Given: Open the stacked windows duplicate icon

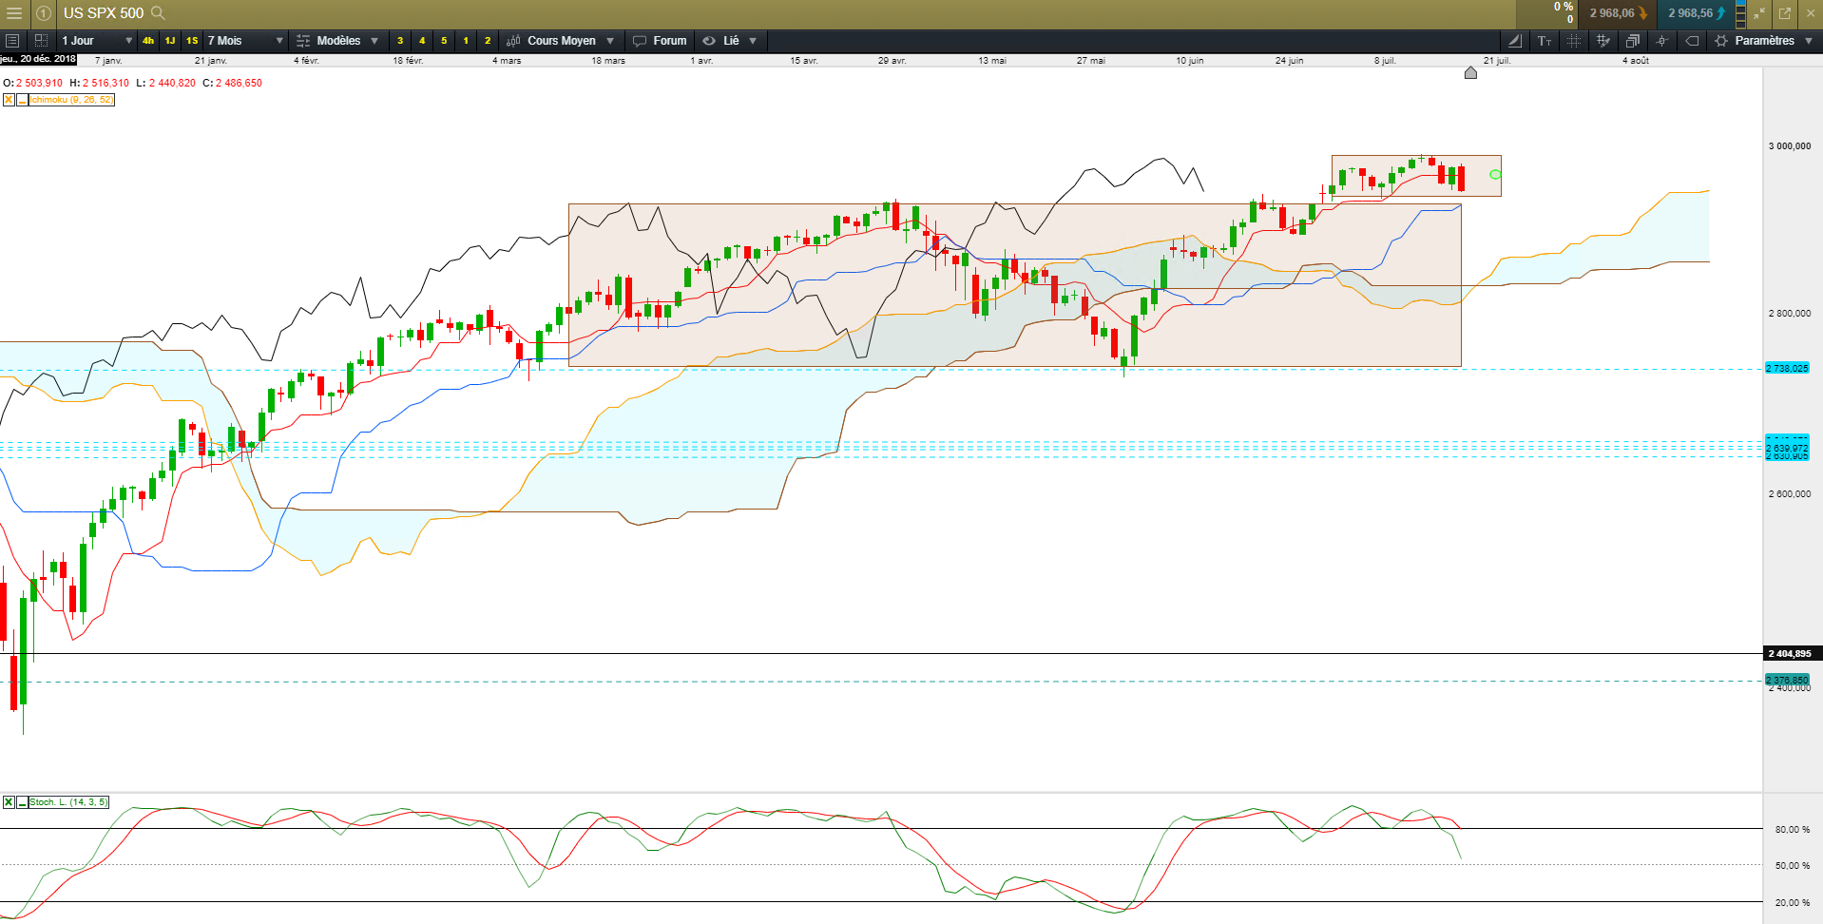Looking at the screenshot, I should tap(1633, 41).
